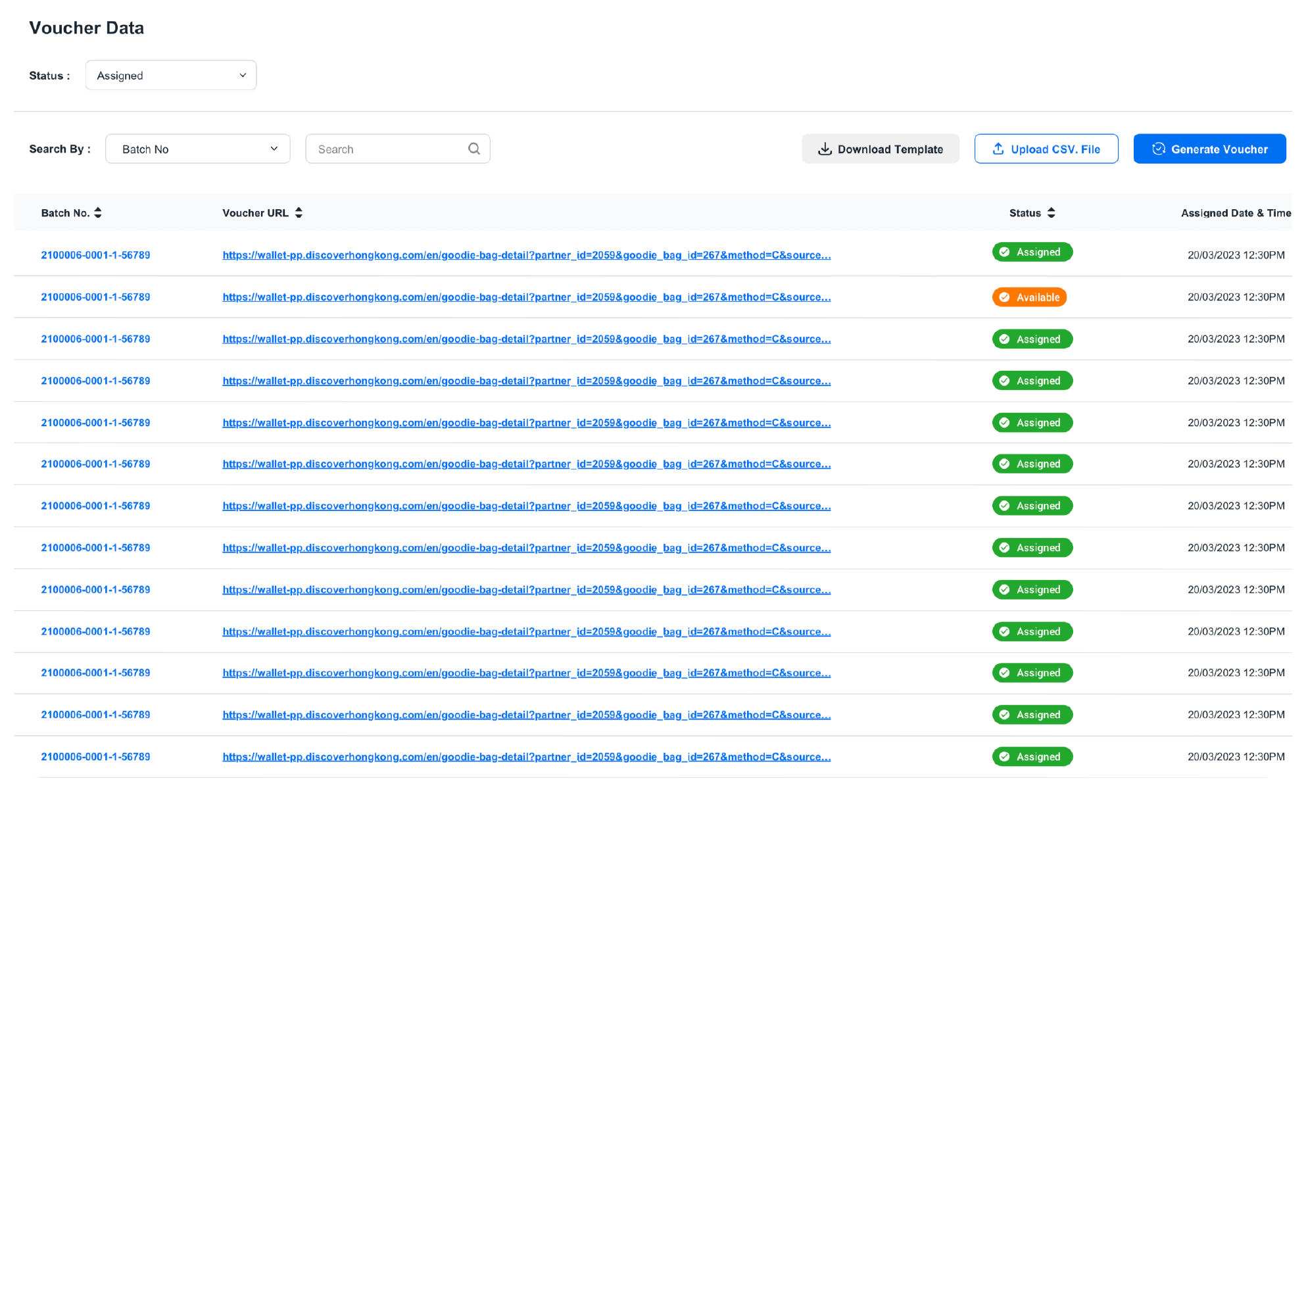Click the download icon in Download Template
The width and height of the screenshot is (1306, 1306).
tap(825, 149)
